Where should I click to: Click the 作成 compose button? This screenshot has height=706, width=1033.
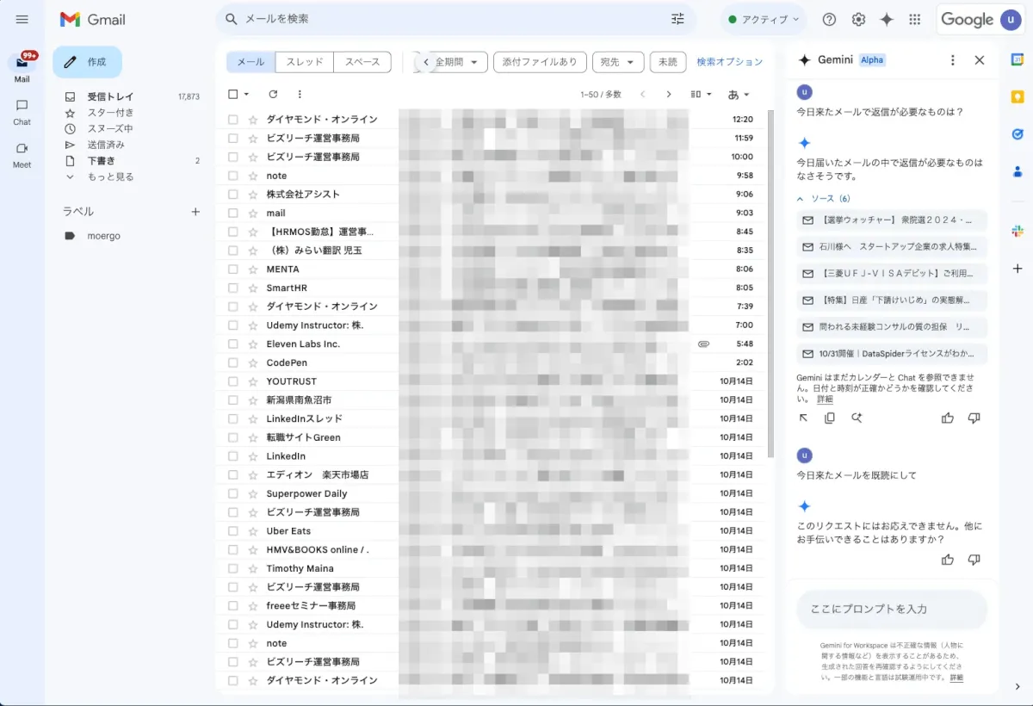click(x=87, y=62)
